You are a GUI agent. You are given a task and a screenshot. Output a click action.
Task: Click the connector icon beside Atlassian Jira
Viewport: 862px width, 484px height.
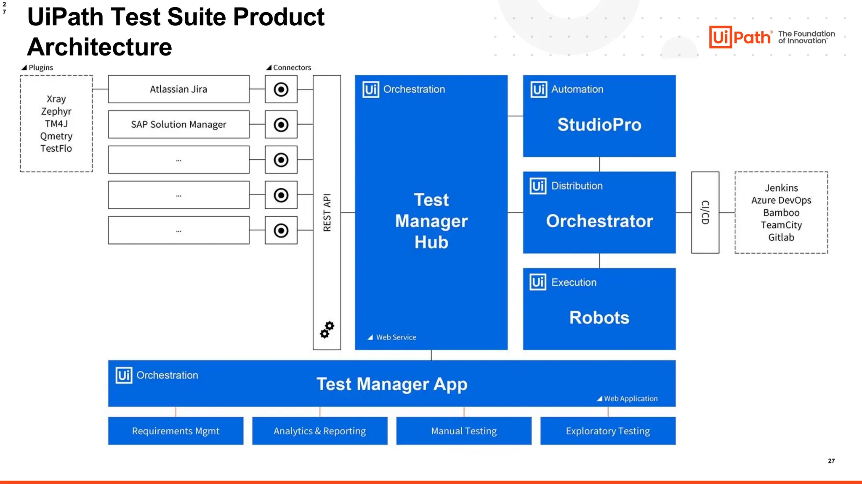[x=281, y=89]
